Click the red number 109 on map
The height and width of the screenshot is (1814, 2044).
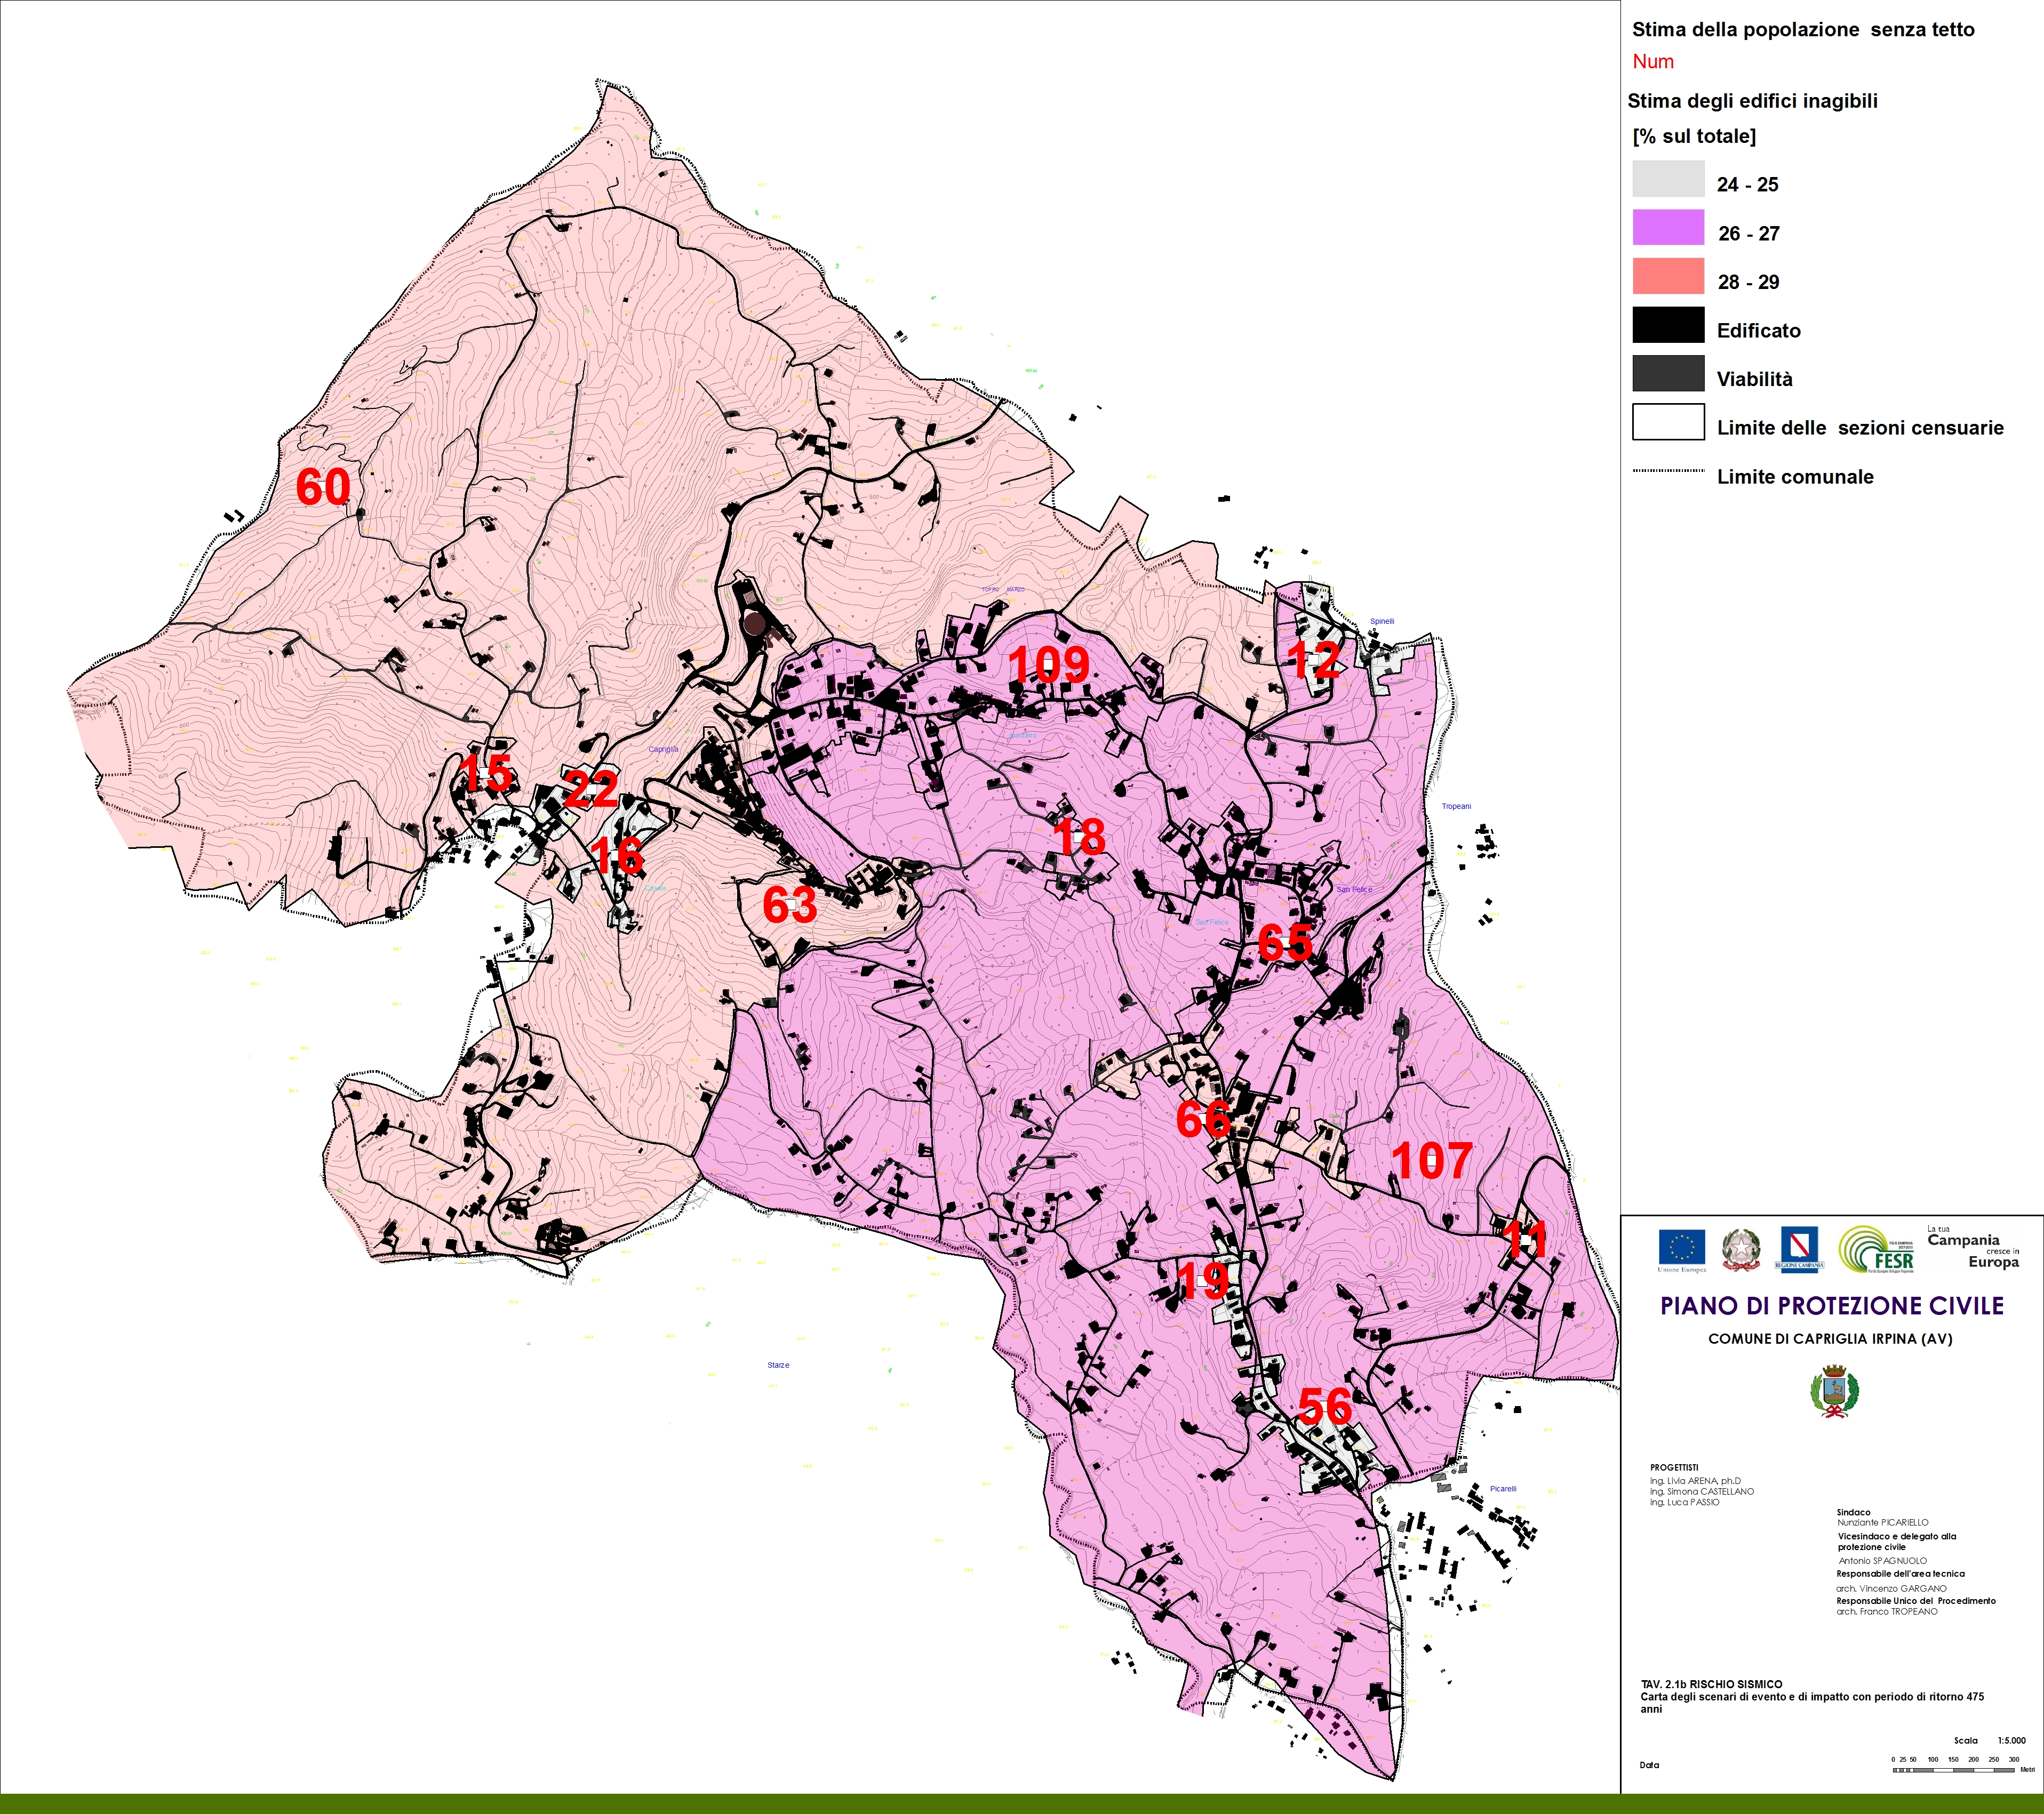point(1048,664)
